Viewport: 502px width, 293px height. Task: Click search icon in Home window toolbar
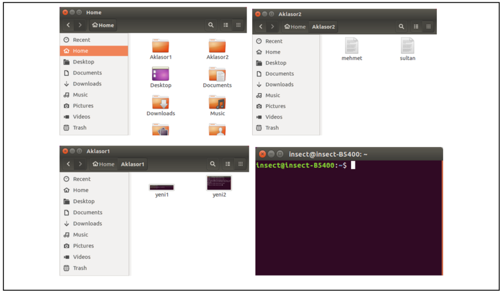(x=211, y=25)
